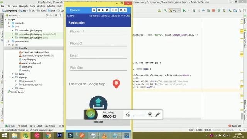Viewport: 247px width, 139px height.
Task: Collapse the mipmap folder
Action: click(x=13, y=77)
